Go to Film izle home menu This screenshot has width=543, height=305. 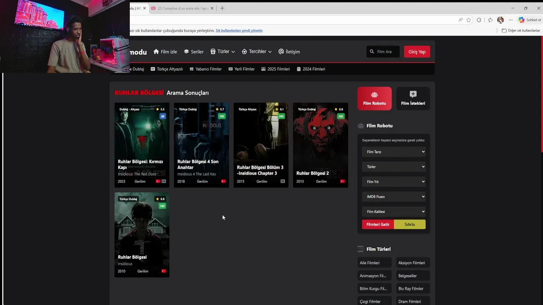(165, 52)
